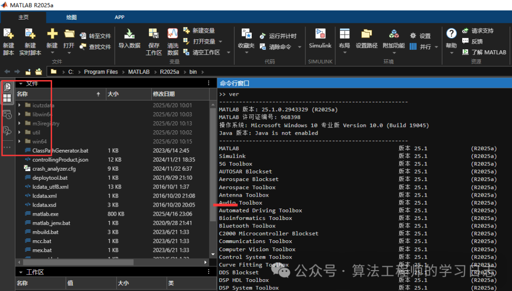Launch Simulink from the toolstrip
The image size is (512, 291).
point(320,38)
